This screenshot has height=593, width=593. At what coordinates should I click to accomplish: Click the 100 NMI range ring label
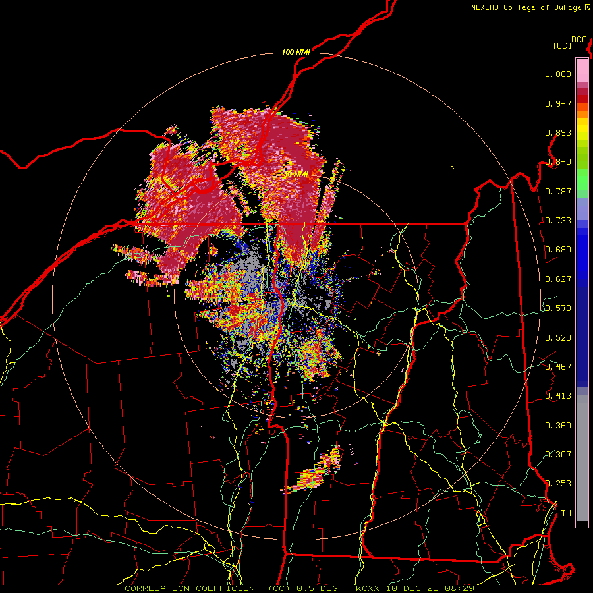tap(296, 52)
